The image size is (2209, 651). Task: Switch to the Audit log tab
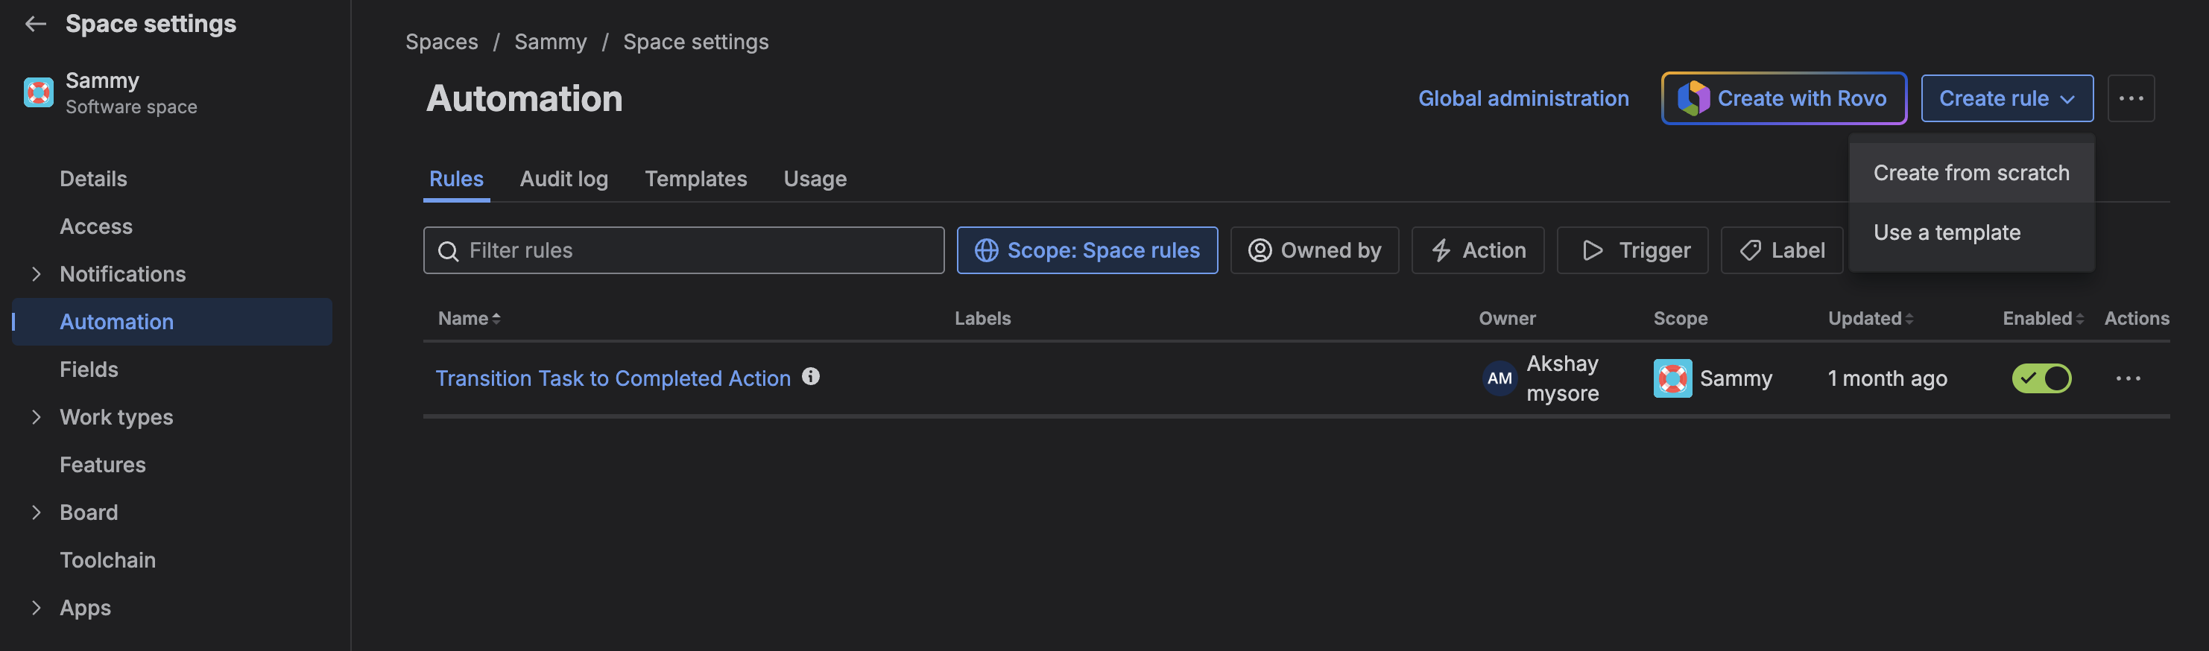(x=563, y=179)
